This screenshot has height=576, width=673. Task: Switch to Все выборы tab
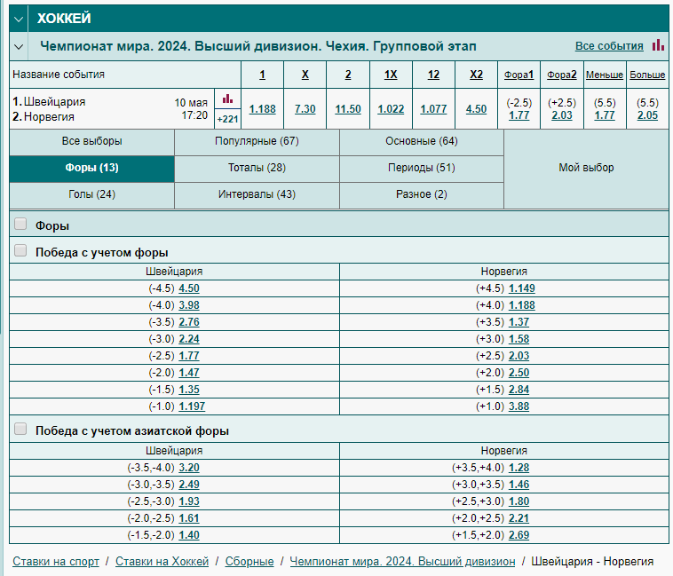coord(91,141)
